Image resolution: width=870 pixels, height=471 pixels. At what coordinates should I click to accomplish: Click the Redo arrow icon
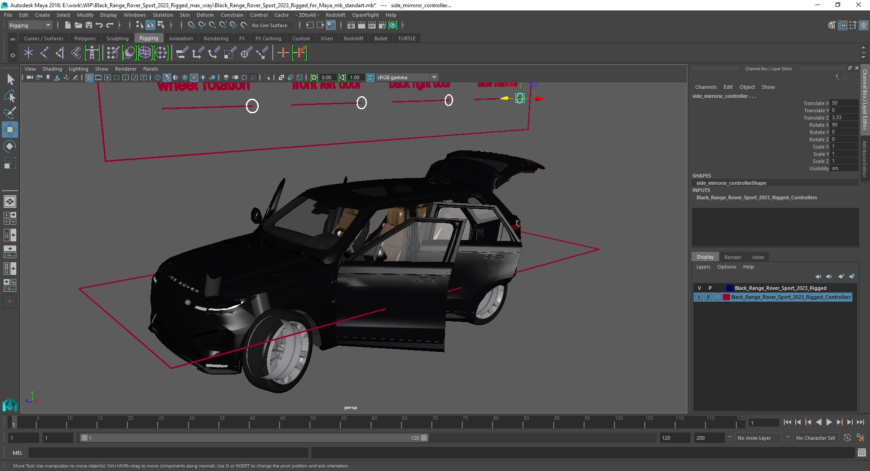coord(110,25)
